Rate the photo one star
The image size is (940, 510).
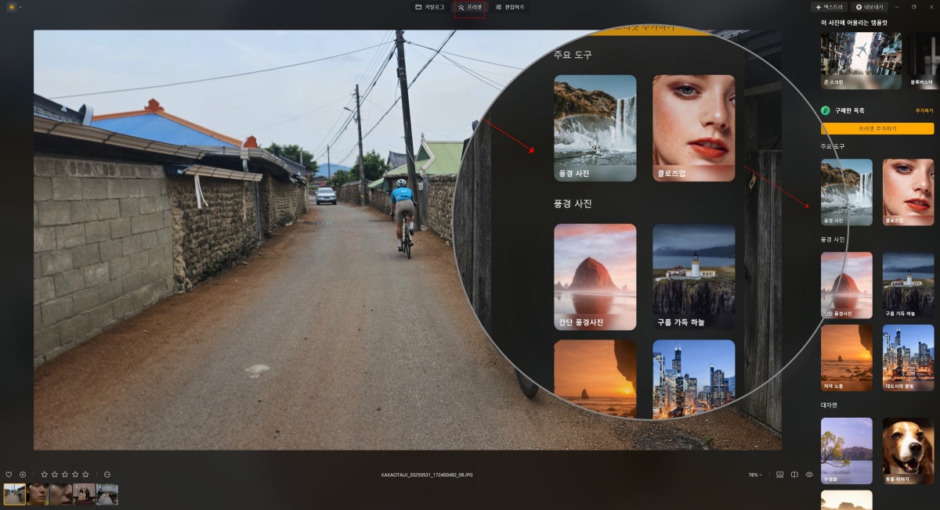45,475
